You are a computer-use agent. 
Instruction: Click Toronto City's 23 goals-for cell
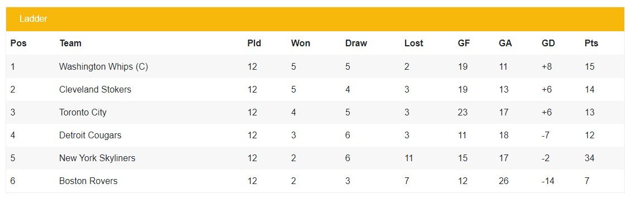pyautogui.click(x=463, y=112)
